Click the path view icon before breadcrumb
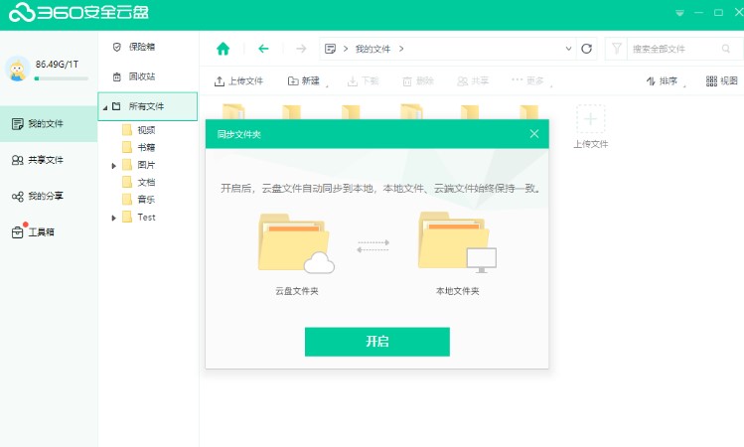 [330, 49]
